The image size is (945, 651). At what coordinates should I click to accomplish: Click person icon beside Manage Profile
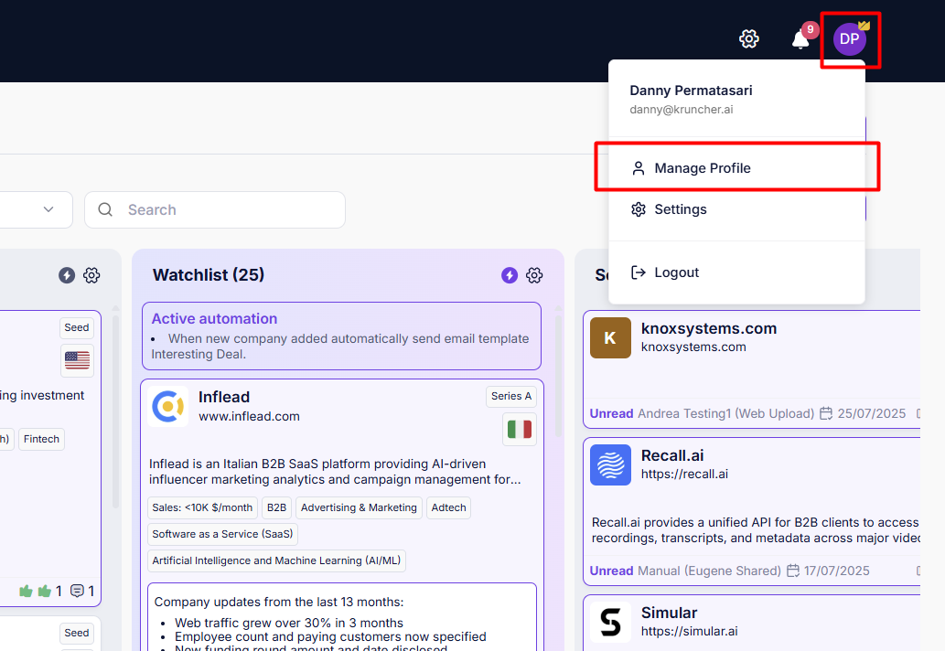[x=639, y=168]
